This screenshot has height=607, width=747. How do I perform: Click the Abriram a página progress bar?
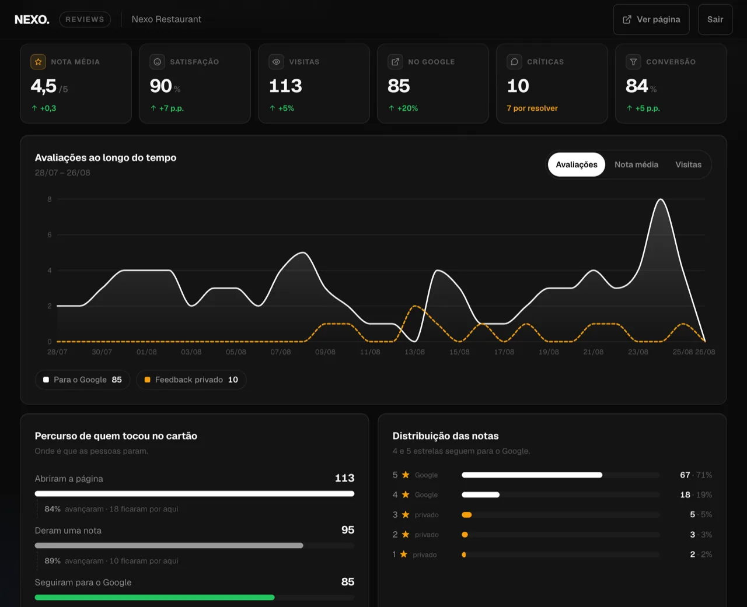coord(194,494)
